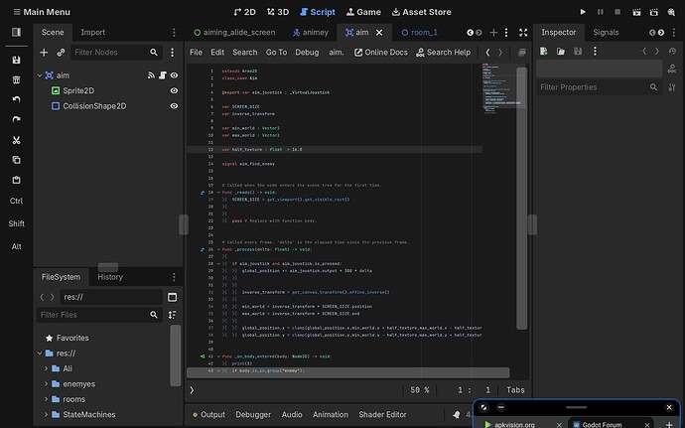Open the Search menu
The width and height of the screenshot is (685, 428).
244,52
